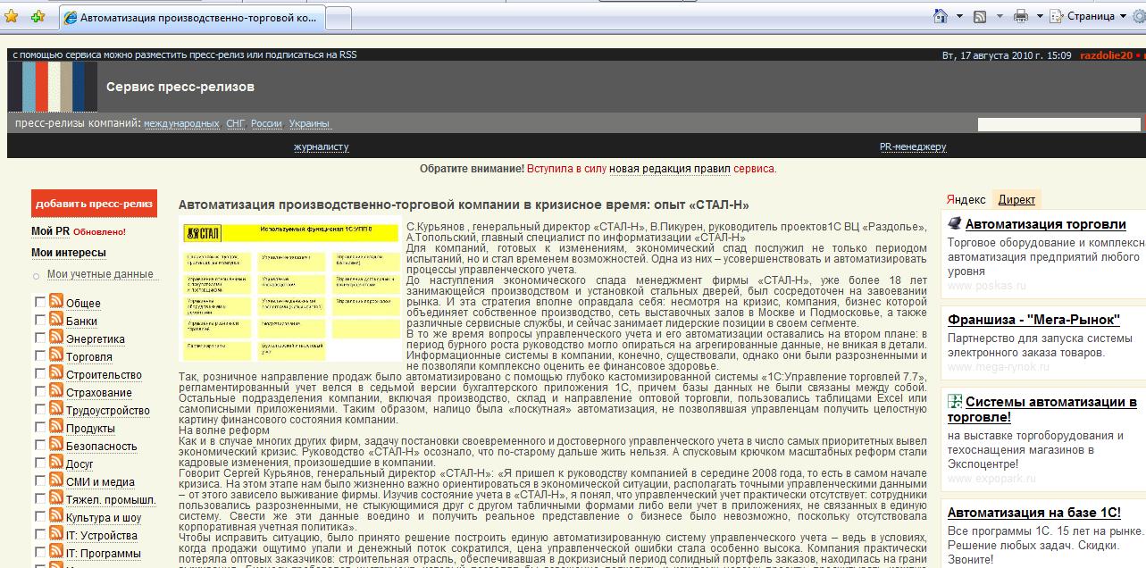Print the page with the printer icon
Image resolution: width=1146 pixels, height=568 pixels.
click(x=1021, y=16)
